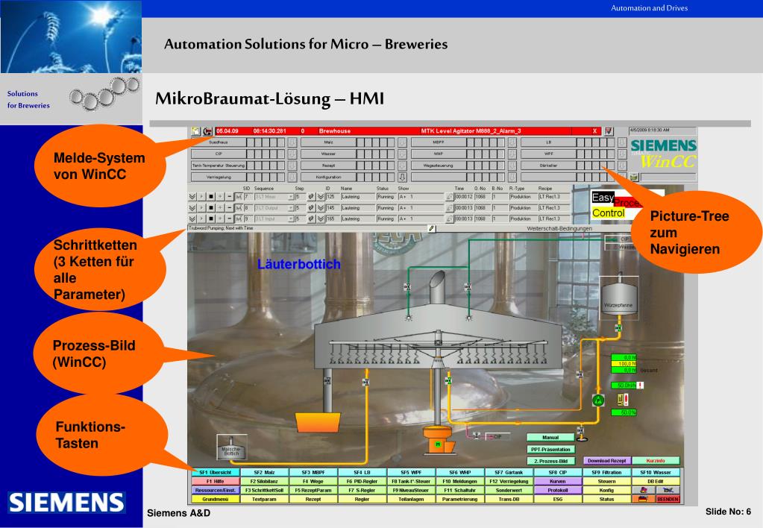Click the German flag language icon
This screenshot has width=763, height=528.
(643, 499)
